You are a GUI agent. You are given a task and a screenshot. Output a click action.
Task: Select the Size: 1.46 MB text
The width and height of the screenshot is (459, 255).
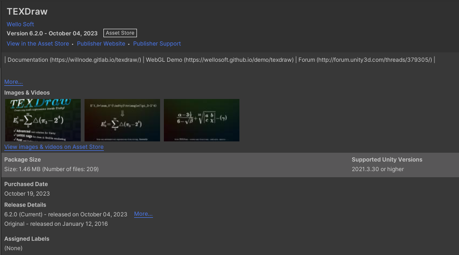pyautogui.click(x=51, y=169)
